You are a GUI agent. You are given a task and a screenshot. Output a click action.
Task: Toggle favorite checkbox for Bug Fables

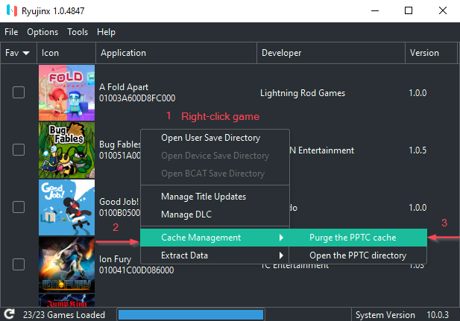pyautogui.click(x=19, y=150)
